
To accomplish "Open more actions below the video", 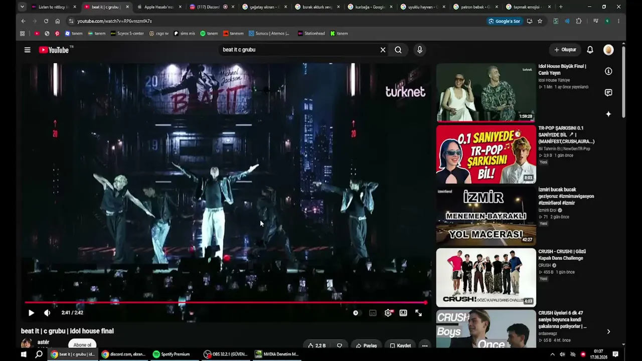I will tap(425, 345).
